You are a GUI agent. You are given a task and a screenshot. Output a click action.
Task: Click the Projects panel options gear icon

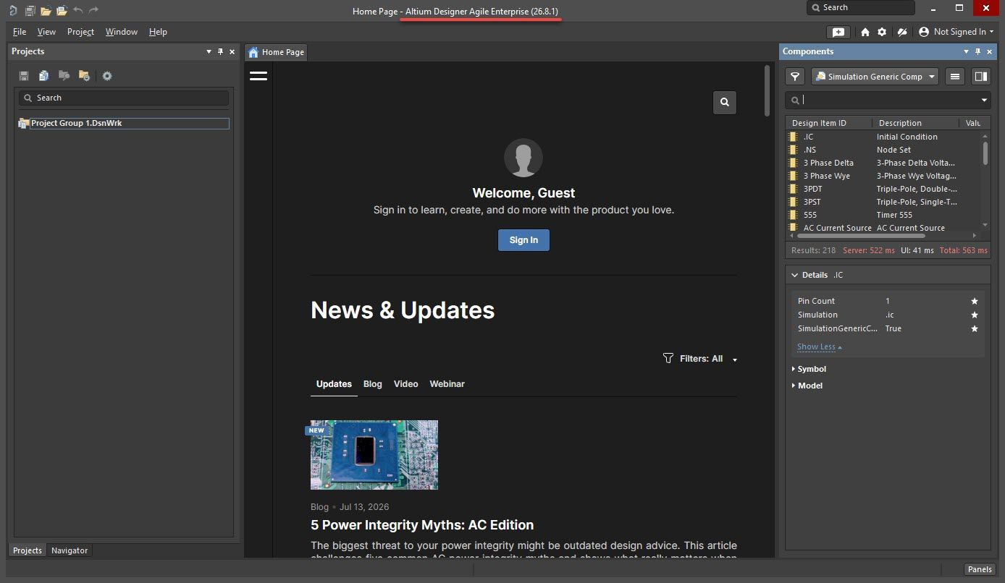107,76
